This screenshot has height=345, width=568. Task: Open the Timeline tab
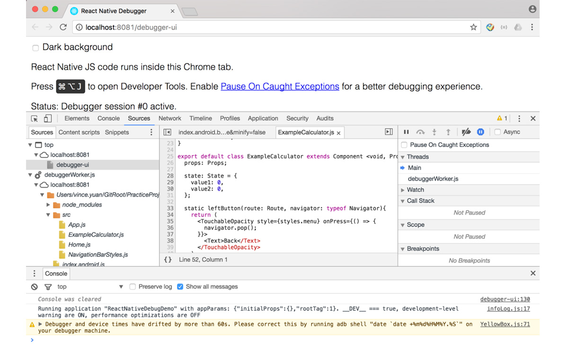(201, 119)
